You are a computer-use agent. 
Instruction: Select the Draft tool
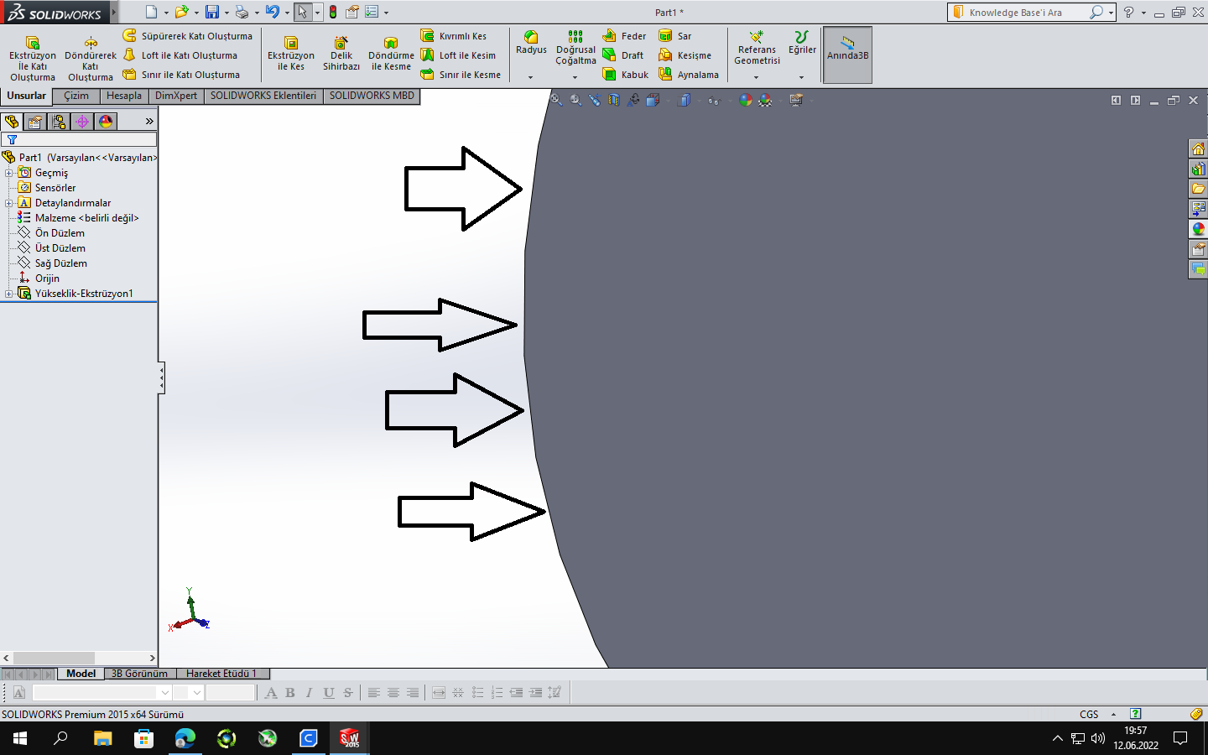coord(623,55)
